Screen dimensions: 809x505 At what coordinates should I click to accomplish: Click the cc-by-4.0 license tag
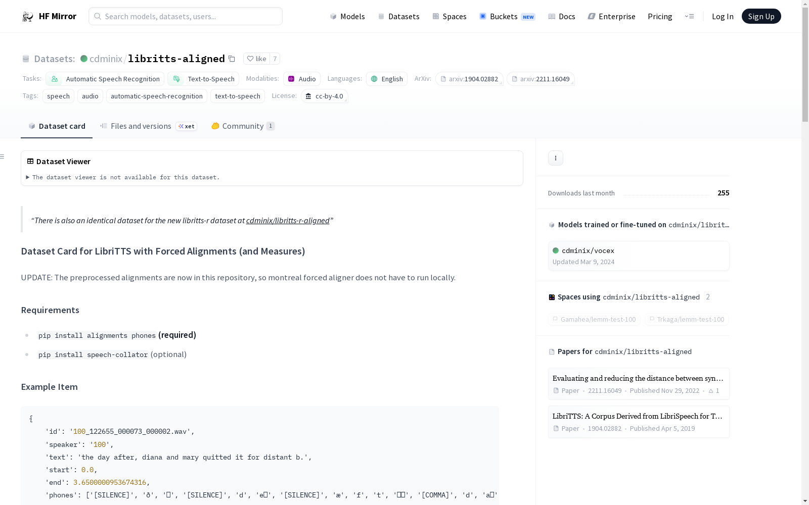pyautogui.click(x=325, y=96)
